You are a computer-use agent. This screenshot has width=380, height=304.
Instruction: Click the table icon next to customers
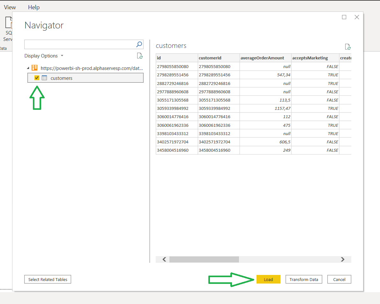[x=44, y=78]
